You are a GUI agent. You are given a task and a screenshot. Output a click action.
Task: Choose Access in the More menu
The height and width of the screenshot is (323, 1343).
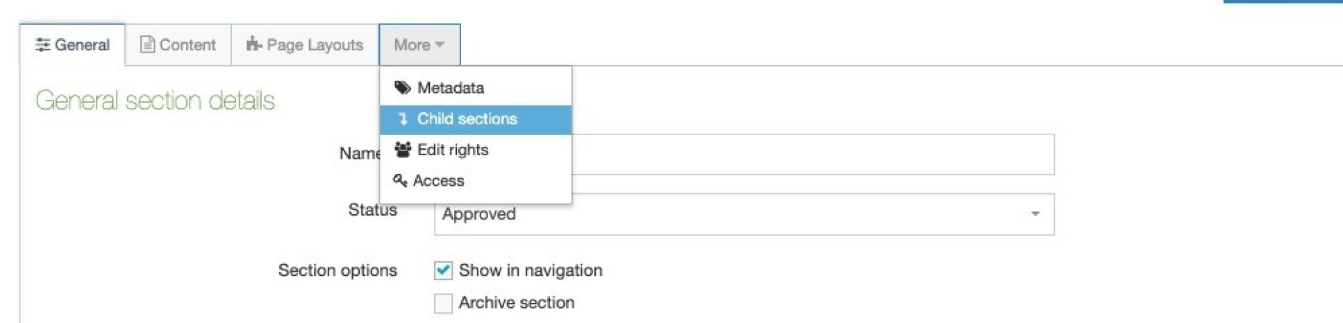[438, 181]
